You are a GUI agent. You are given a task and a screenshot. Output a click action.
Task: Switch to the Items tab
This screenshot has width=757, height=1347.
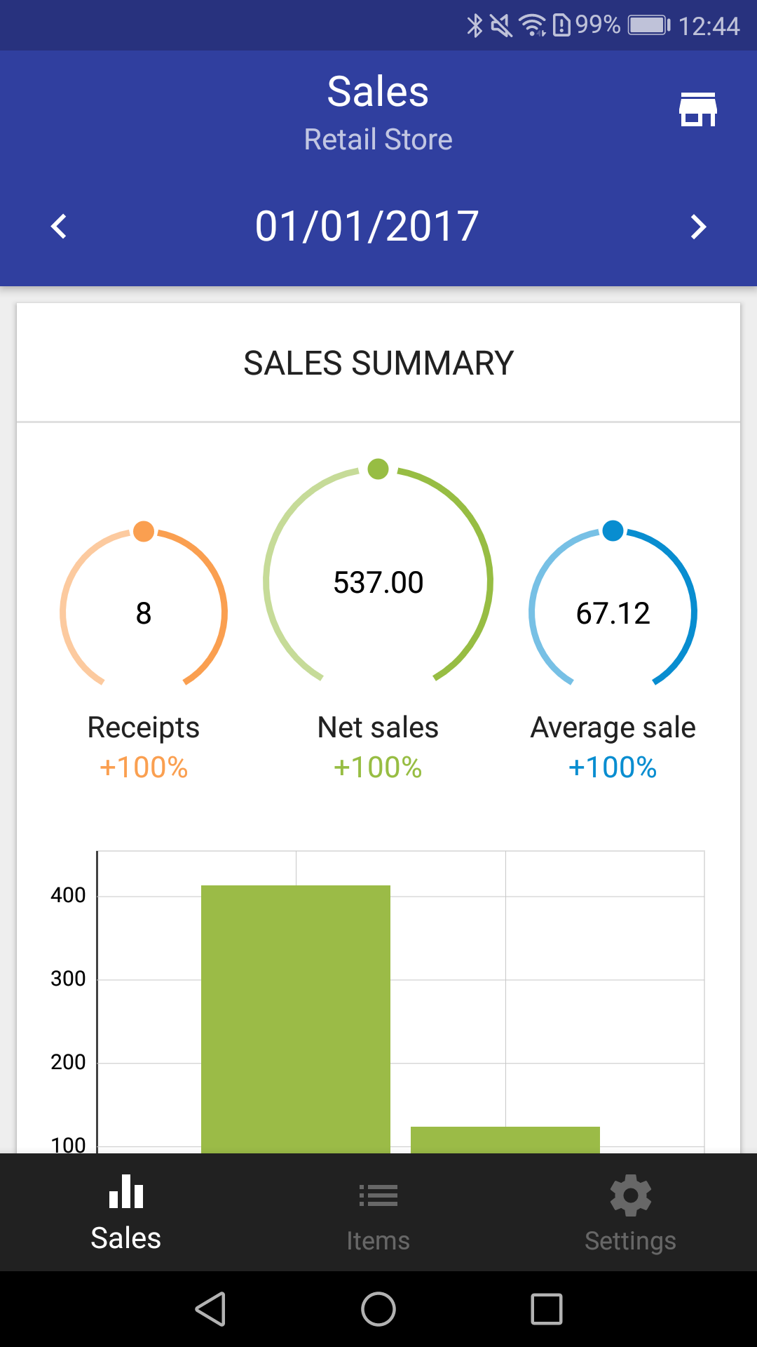point(378,1212)
